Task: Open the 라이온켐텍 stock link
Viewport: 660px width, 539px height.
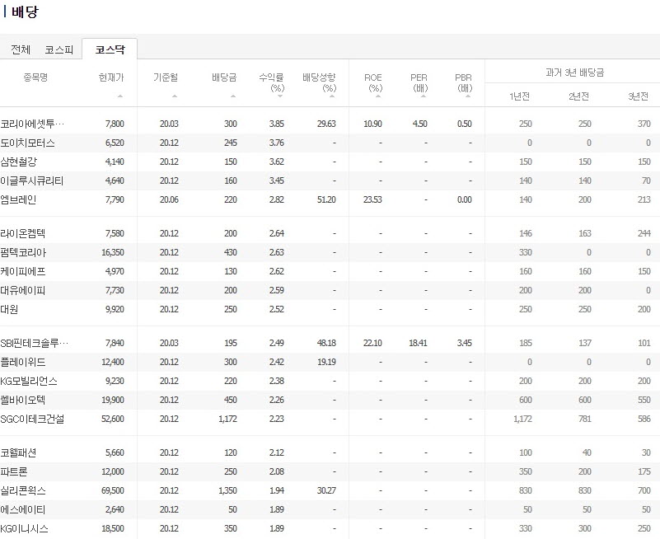Action: tap(23, 233)
